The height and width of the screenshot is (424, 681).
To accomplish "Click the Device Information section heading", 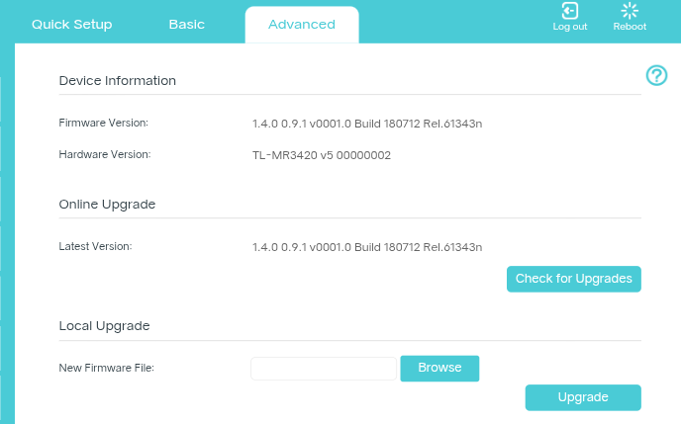I will (x=117, y=81).
